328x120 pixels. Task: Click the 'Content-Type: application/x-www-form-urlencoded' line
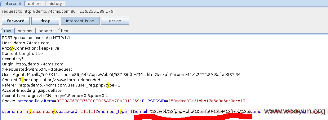(x=51, y=80)
